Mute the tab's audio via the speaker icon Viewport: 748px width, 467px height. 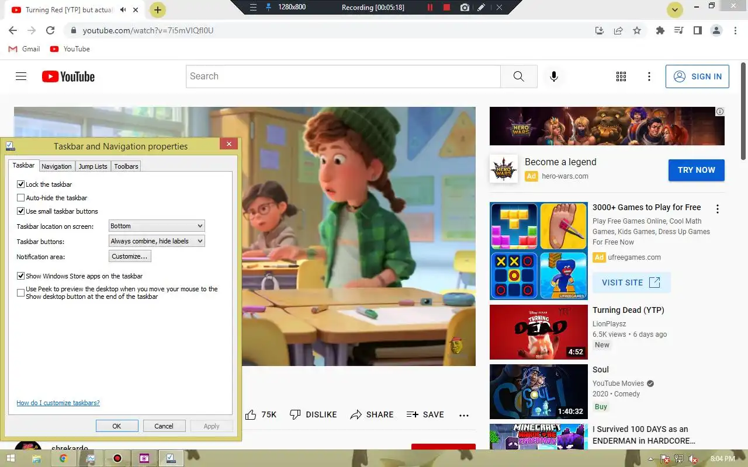(x=123, y=10)
